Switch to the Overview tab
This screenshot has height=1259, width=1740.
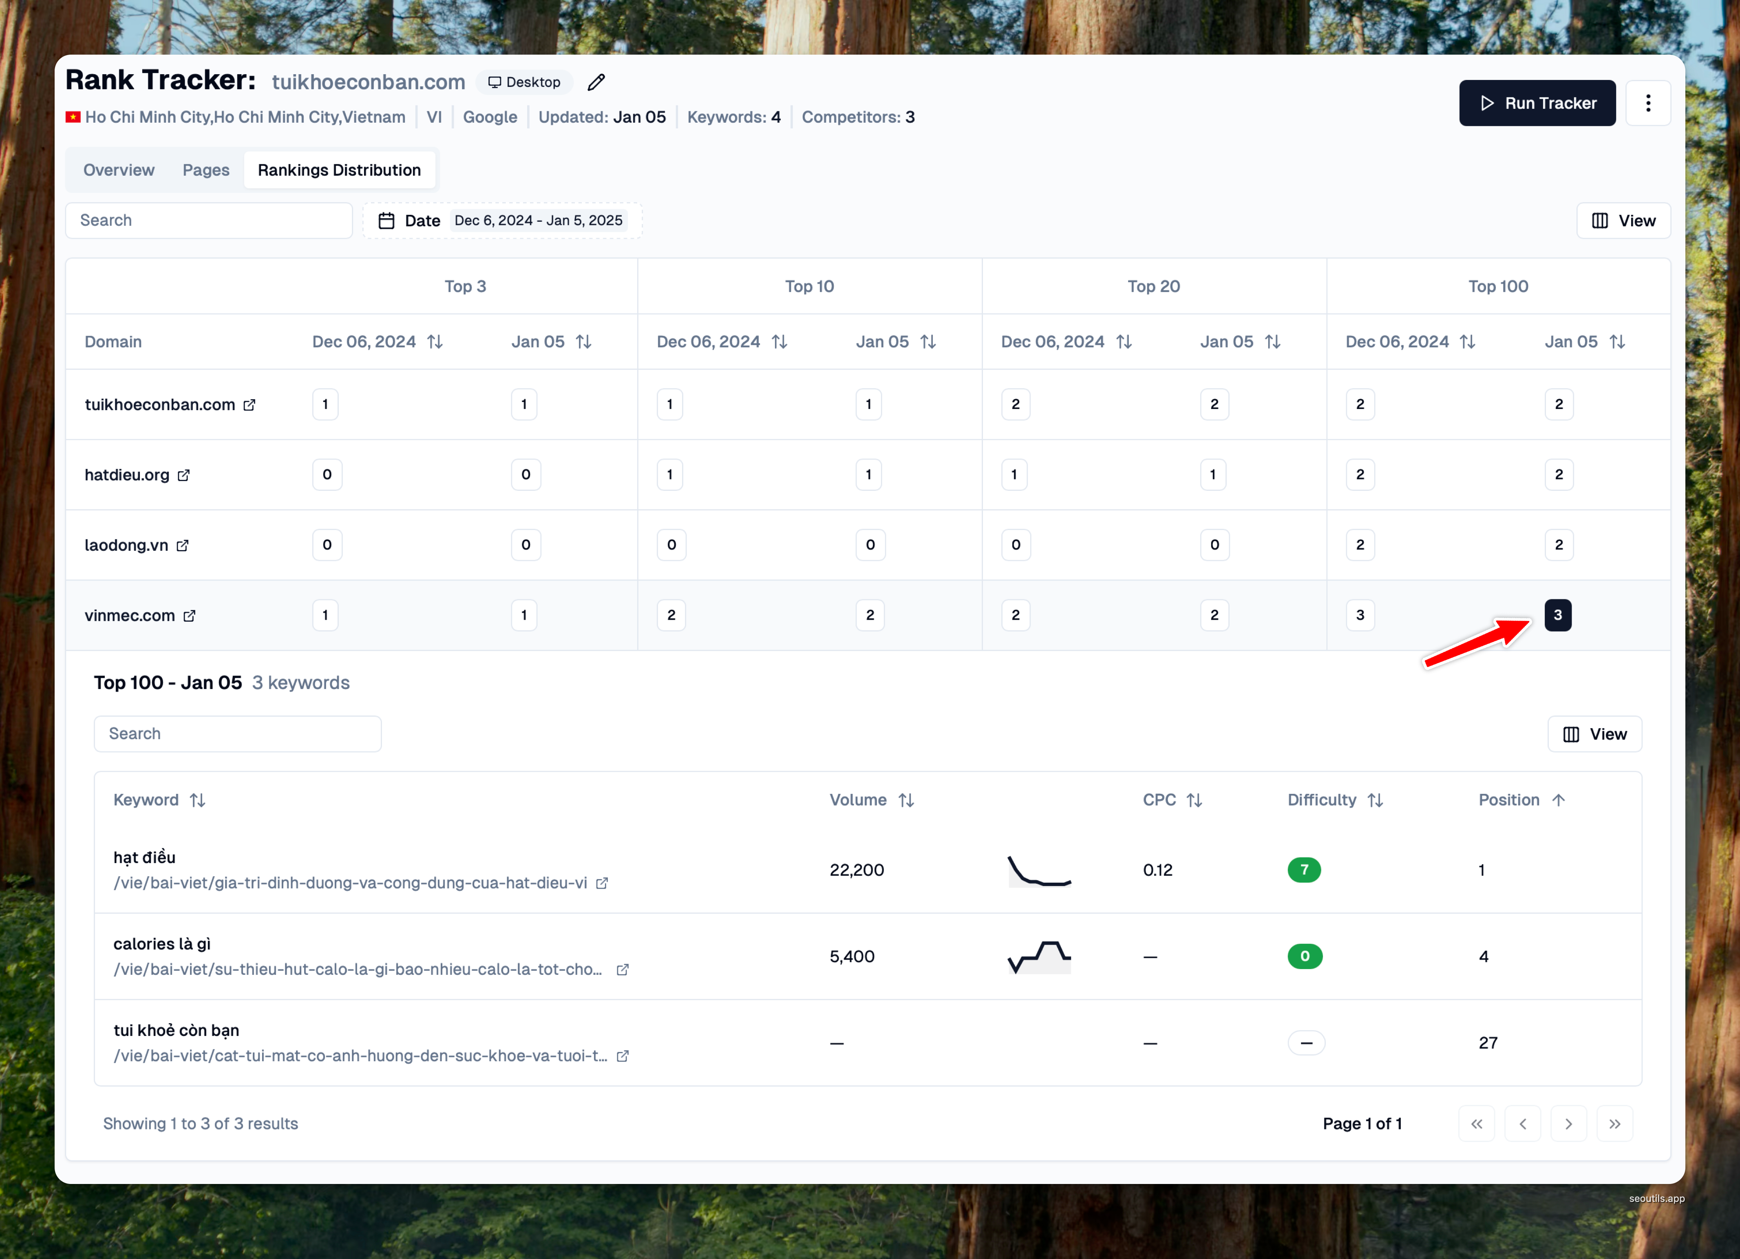[x=119, y=170]
